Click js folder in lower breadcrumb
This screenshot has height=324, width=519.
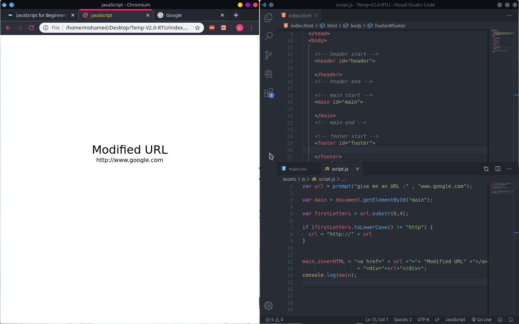(x=303, y=179)
